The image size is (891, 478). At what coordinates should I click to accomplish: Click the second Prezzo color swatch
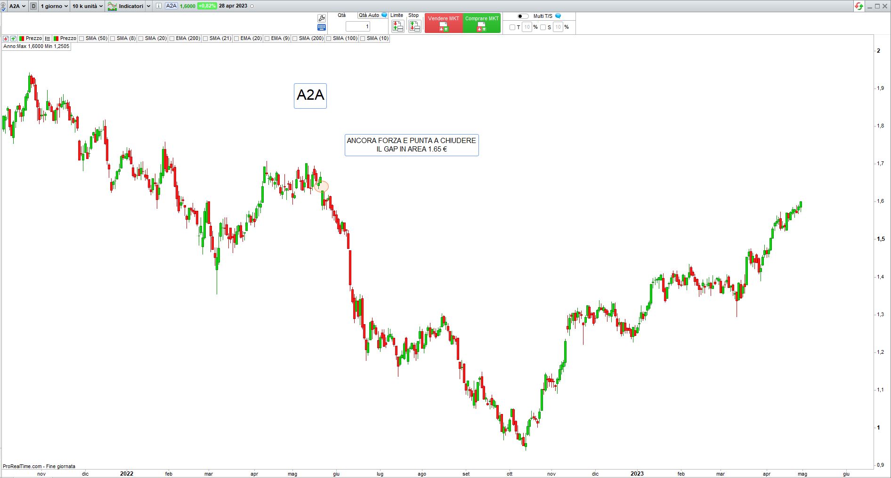56,39
